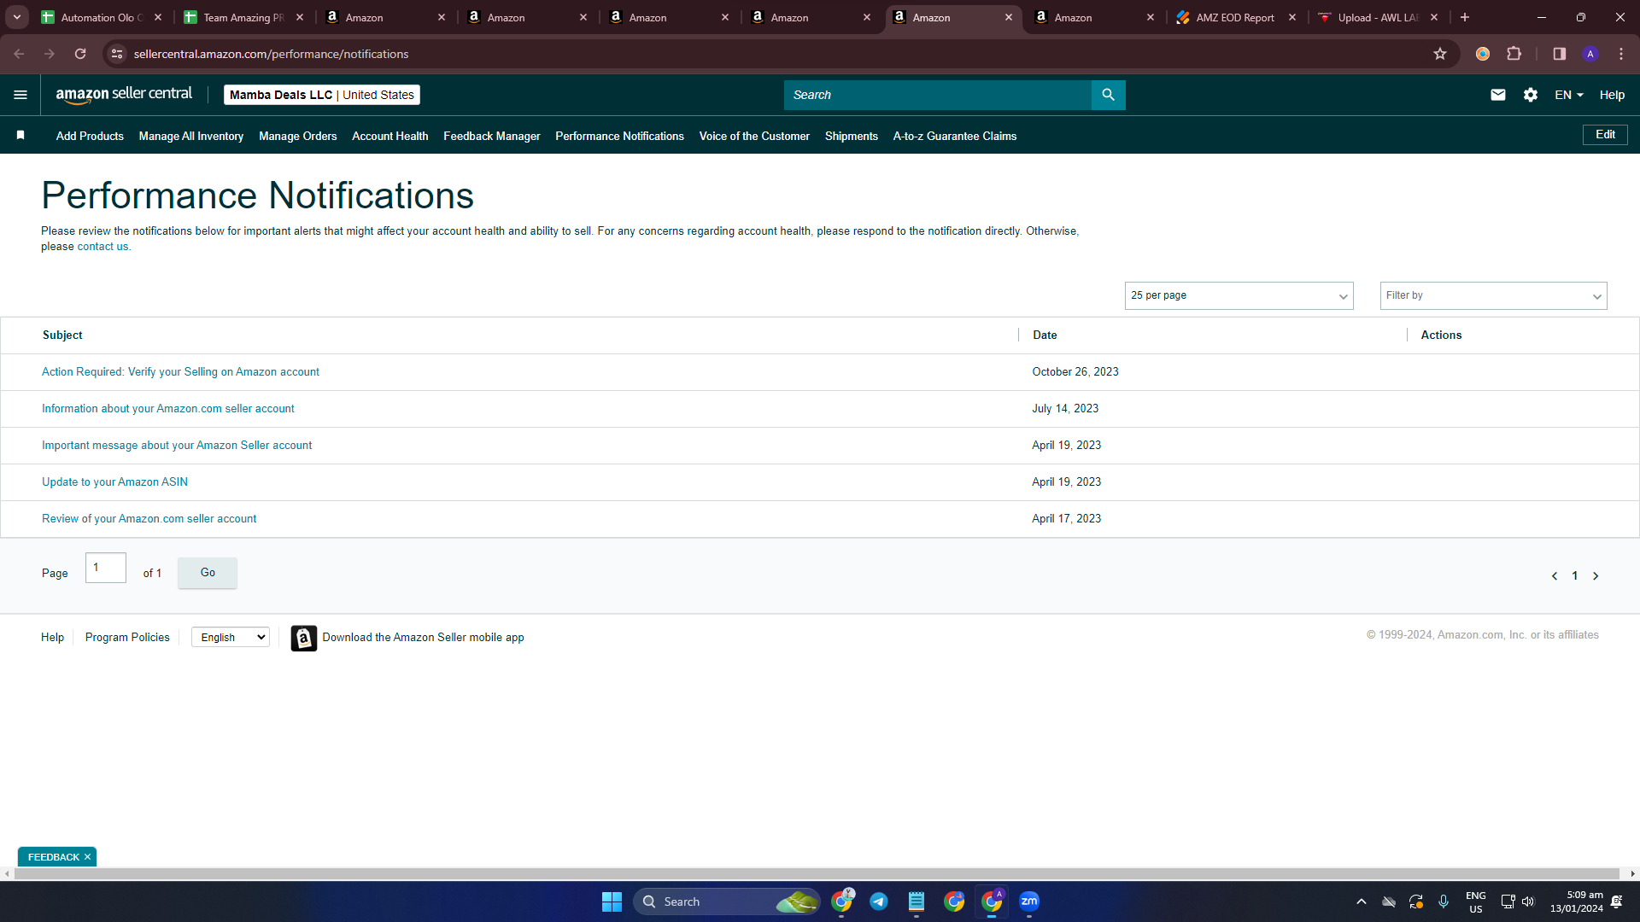
Task: Close the FEEDBACK tab with the X
Action: click(87, 857)
